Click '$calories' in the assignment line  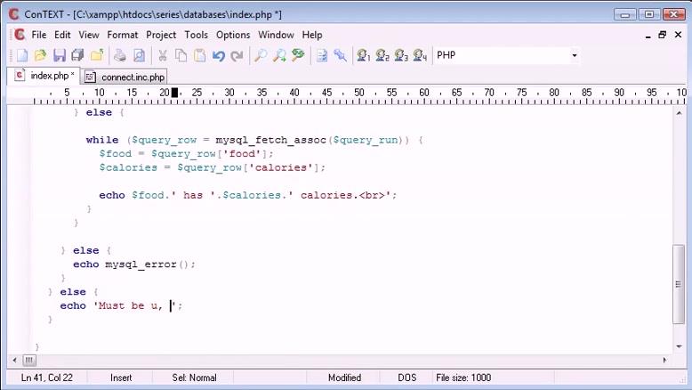[128, 167]
